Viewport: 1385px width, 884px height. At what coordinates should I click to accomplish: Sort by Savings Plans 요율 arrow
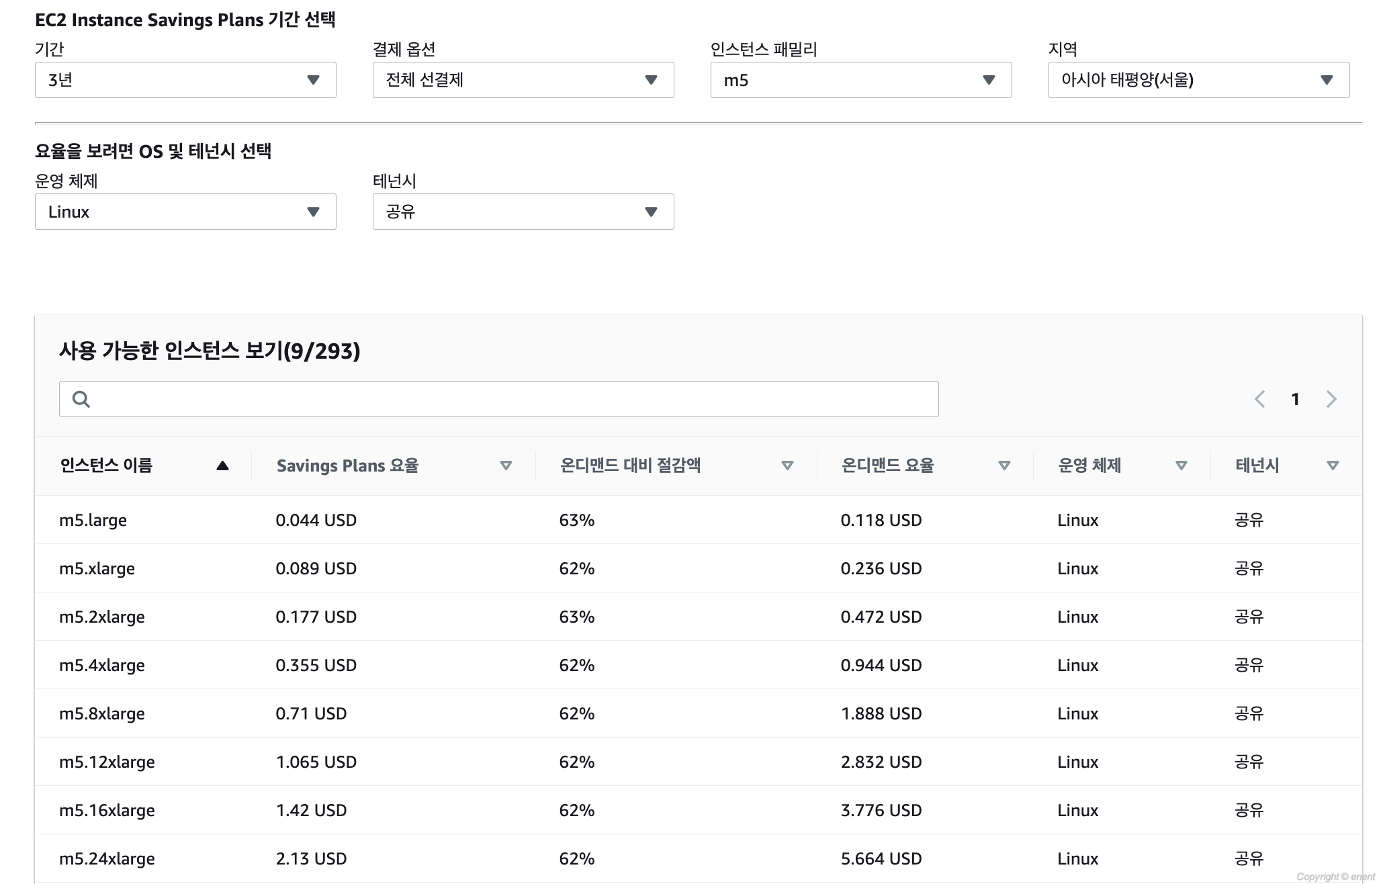tap(506, 466)
